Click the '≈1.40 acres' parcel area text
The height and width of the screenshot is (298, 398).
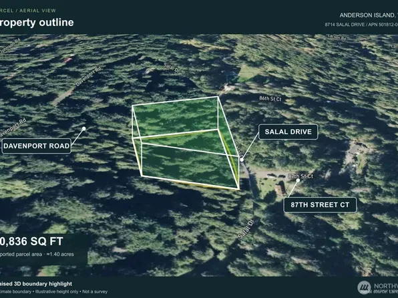(60, 255)
